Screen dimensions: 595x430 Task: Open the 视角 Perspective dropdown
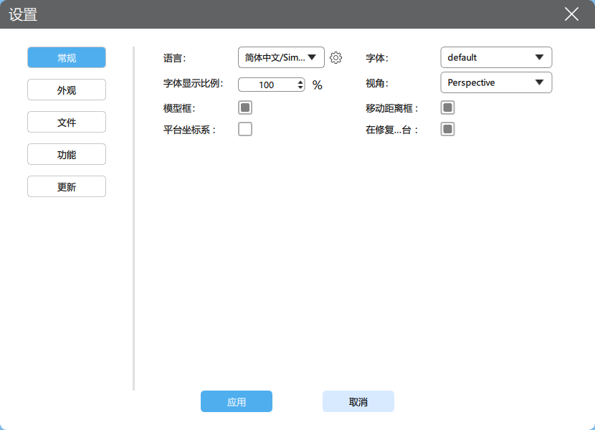[x=495, y=82]
